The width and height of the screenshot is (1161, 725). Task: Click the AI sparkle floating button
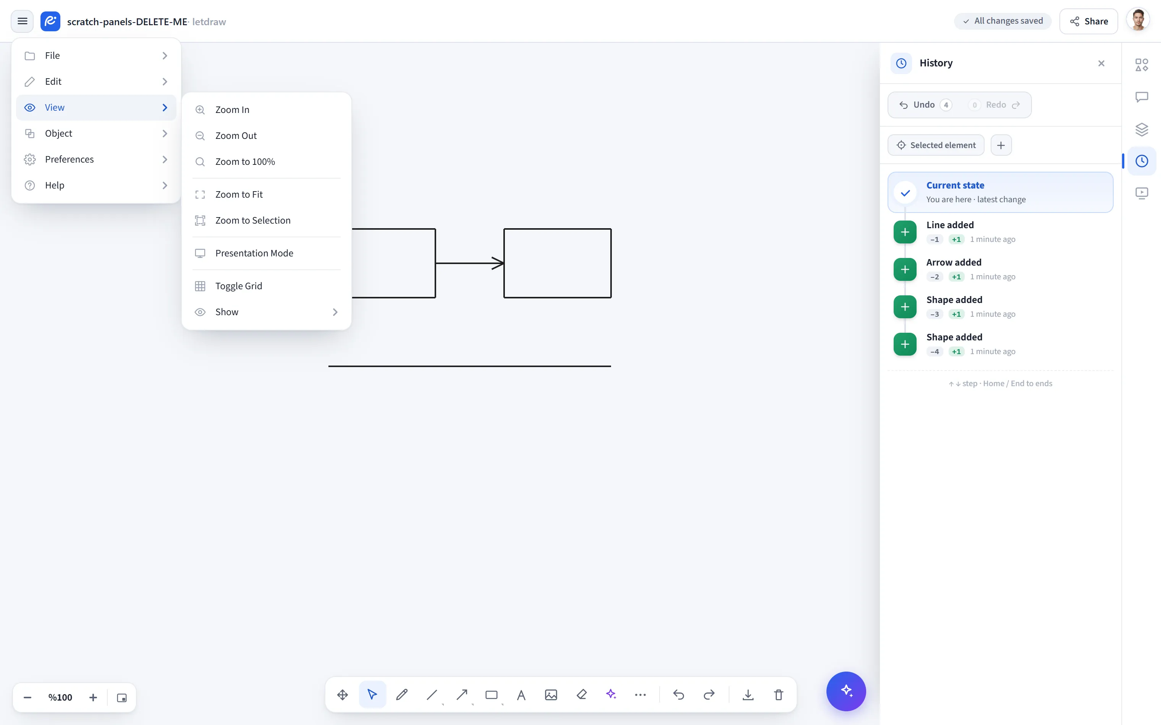pyautogui.click(x=846, y=691)
